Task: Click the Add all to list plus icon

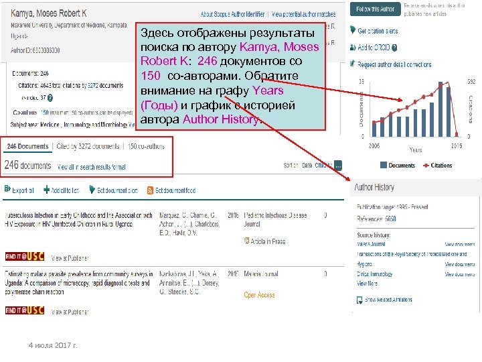Action: [46, 190]
